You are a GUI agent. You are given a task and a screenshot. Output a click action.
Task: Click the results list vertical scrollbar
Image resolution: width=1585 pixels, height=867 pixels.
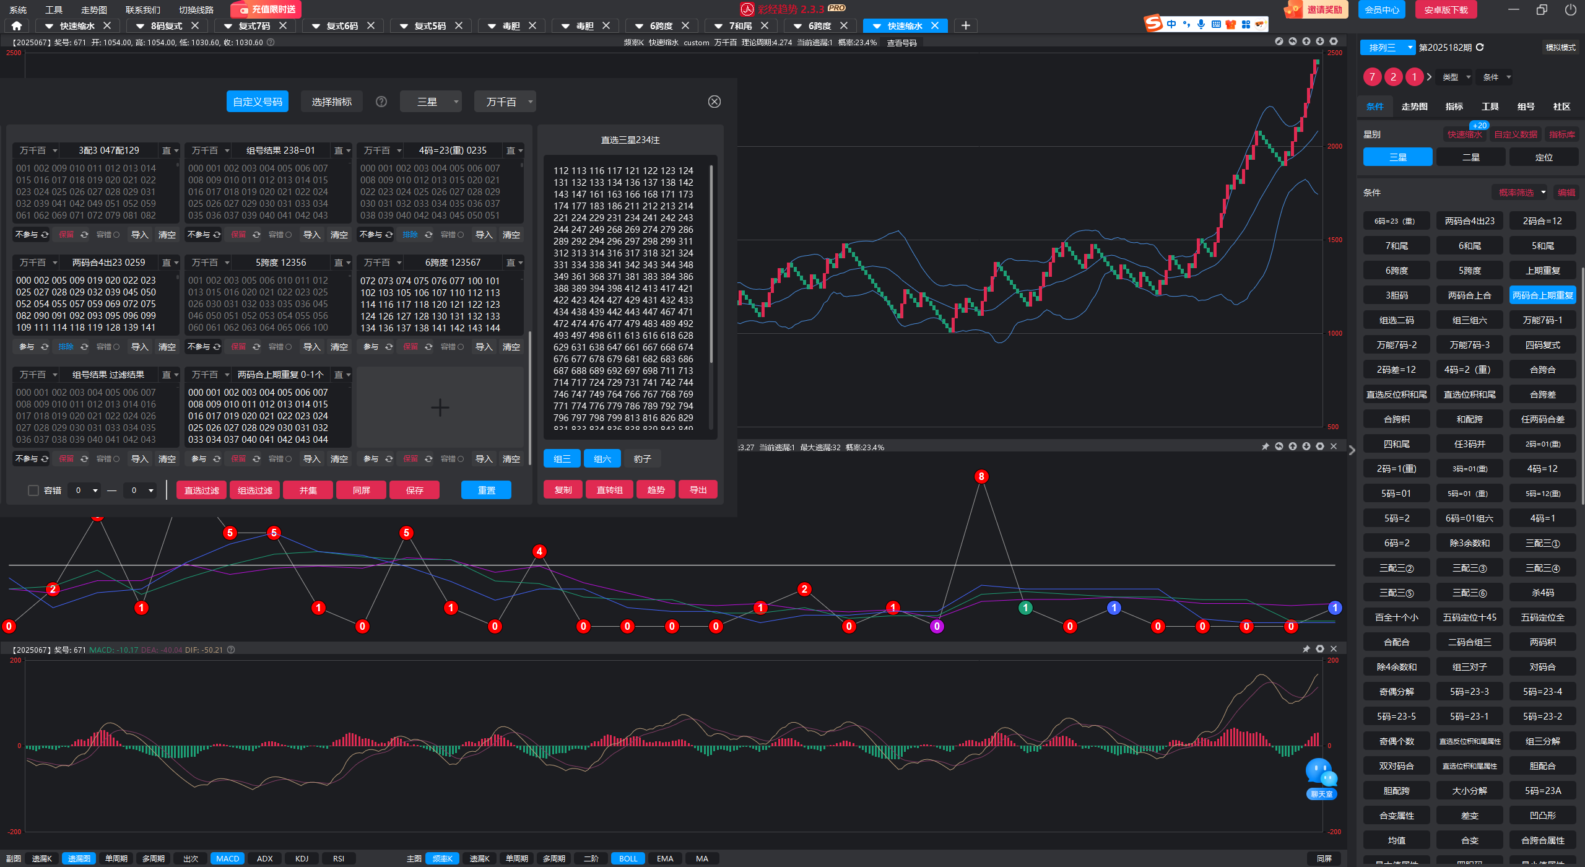(x=711, y=264)
